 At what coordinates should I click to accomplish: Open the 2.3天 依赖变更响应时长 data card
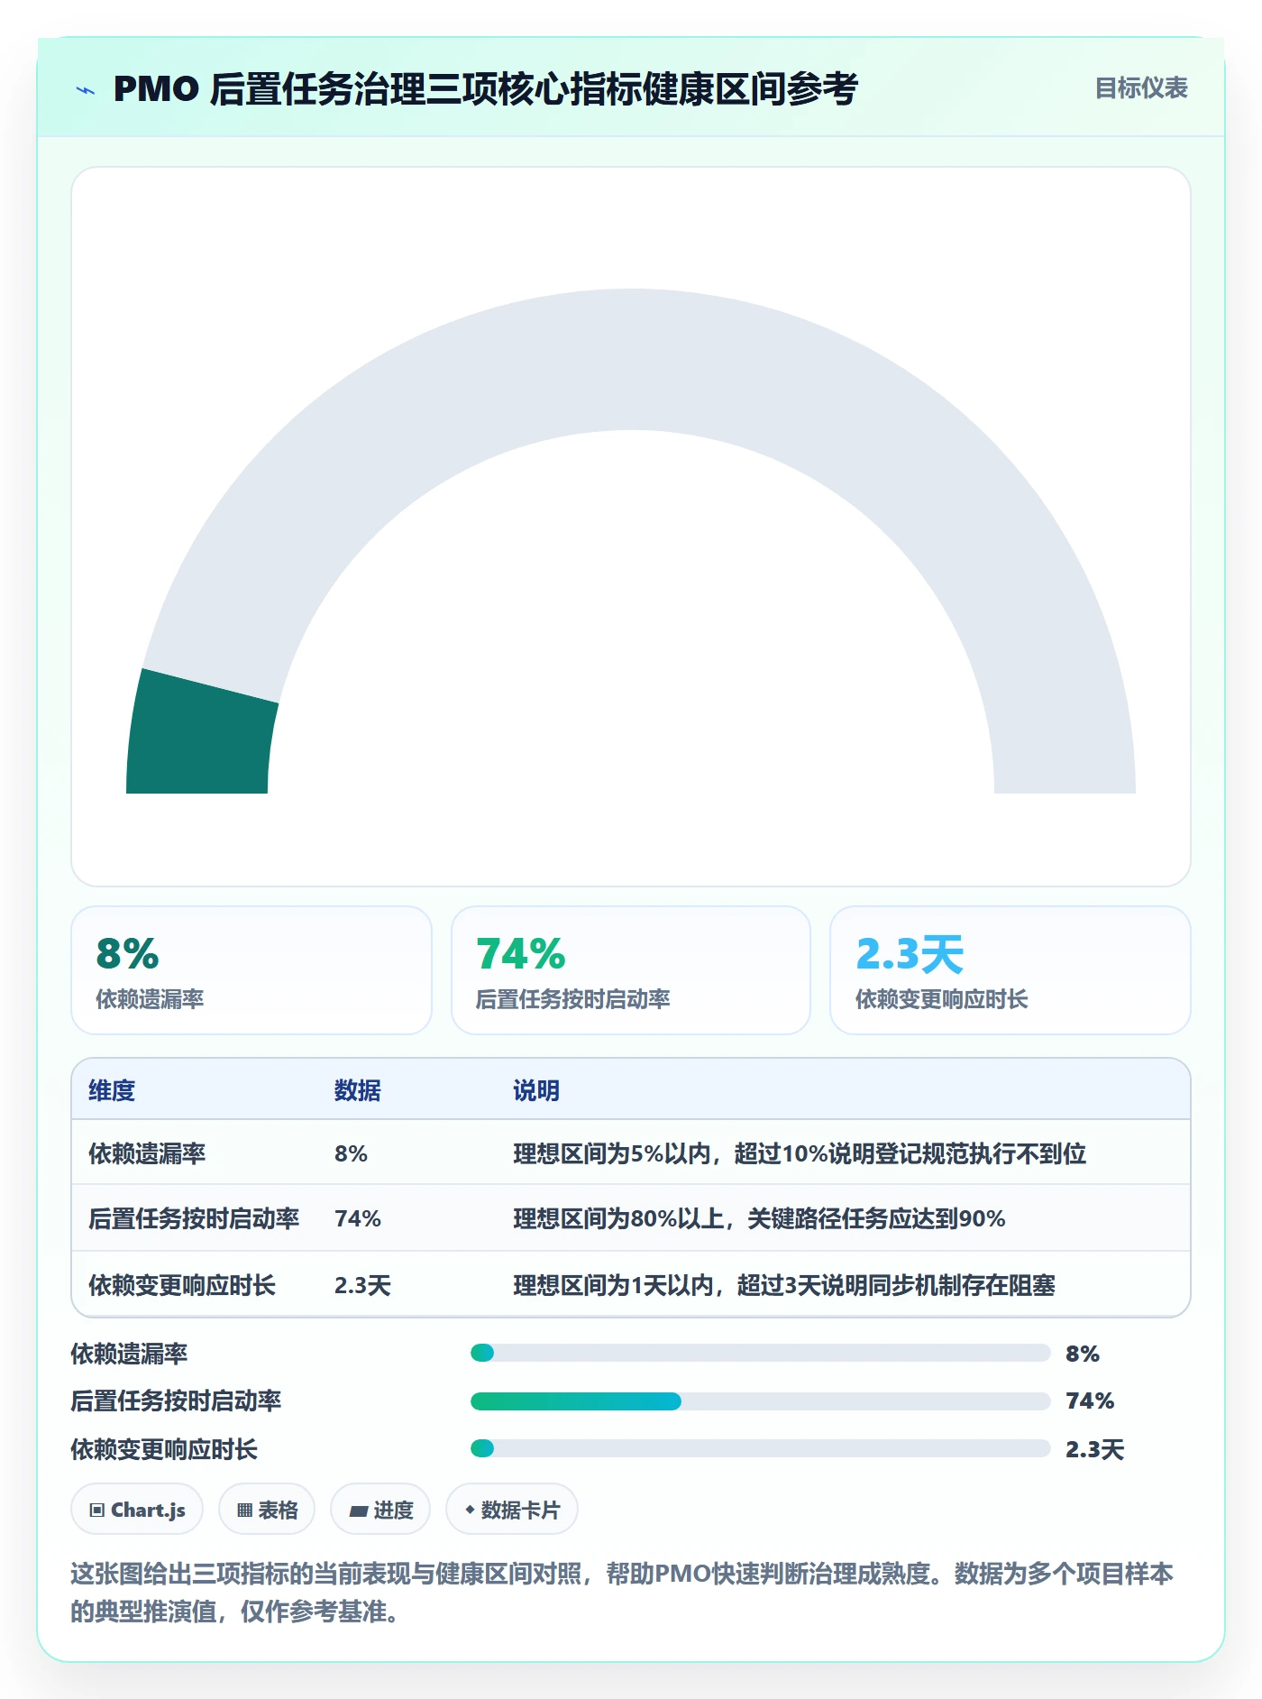click(x=1011, y=970)
